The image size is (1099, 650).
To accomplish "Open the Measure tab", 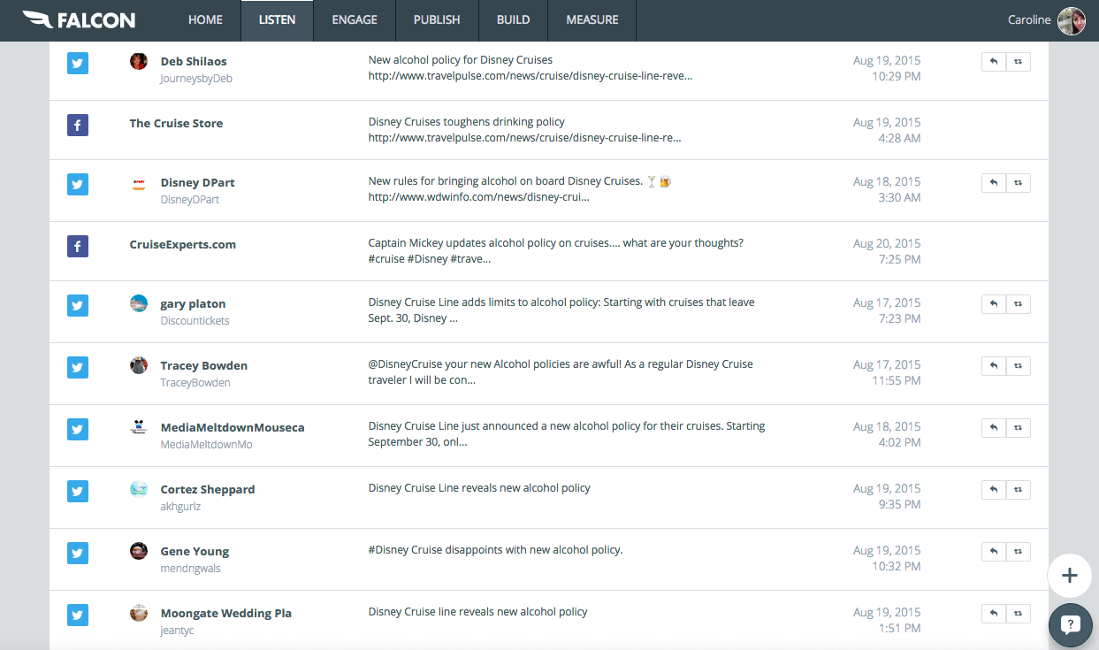I will 591,19.
